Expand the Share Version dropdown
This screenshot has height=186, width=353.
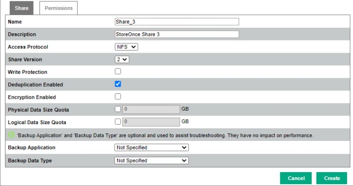click(122, 59)
